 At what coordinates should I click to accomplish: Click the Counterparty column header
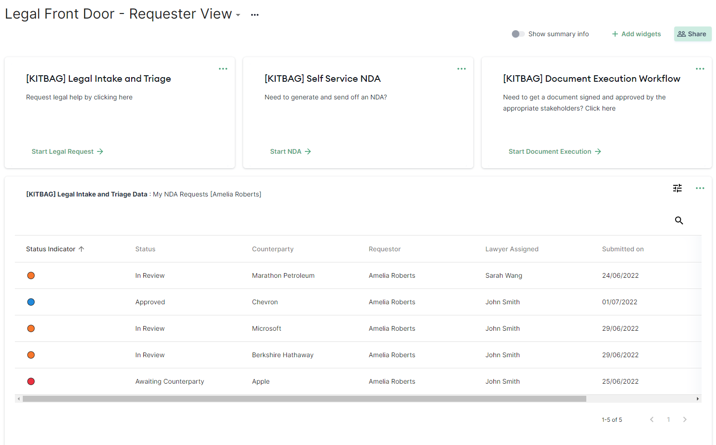click(273, 249)
